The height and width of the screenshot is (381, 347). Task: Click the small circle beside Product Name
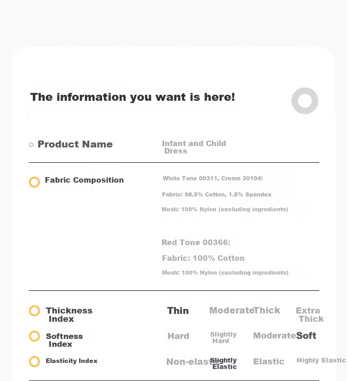tap(31, 145)
